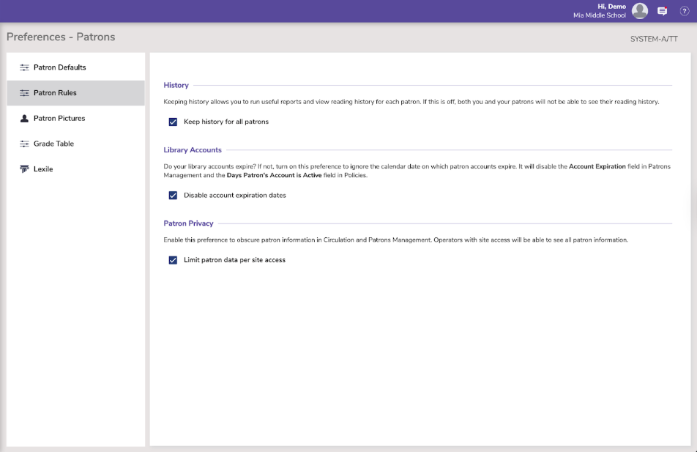Show the Lexile preferences tab
The image size is (697, 452).
[x=43, y=169]
